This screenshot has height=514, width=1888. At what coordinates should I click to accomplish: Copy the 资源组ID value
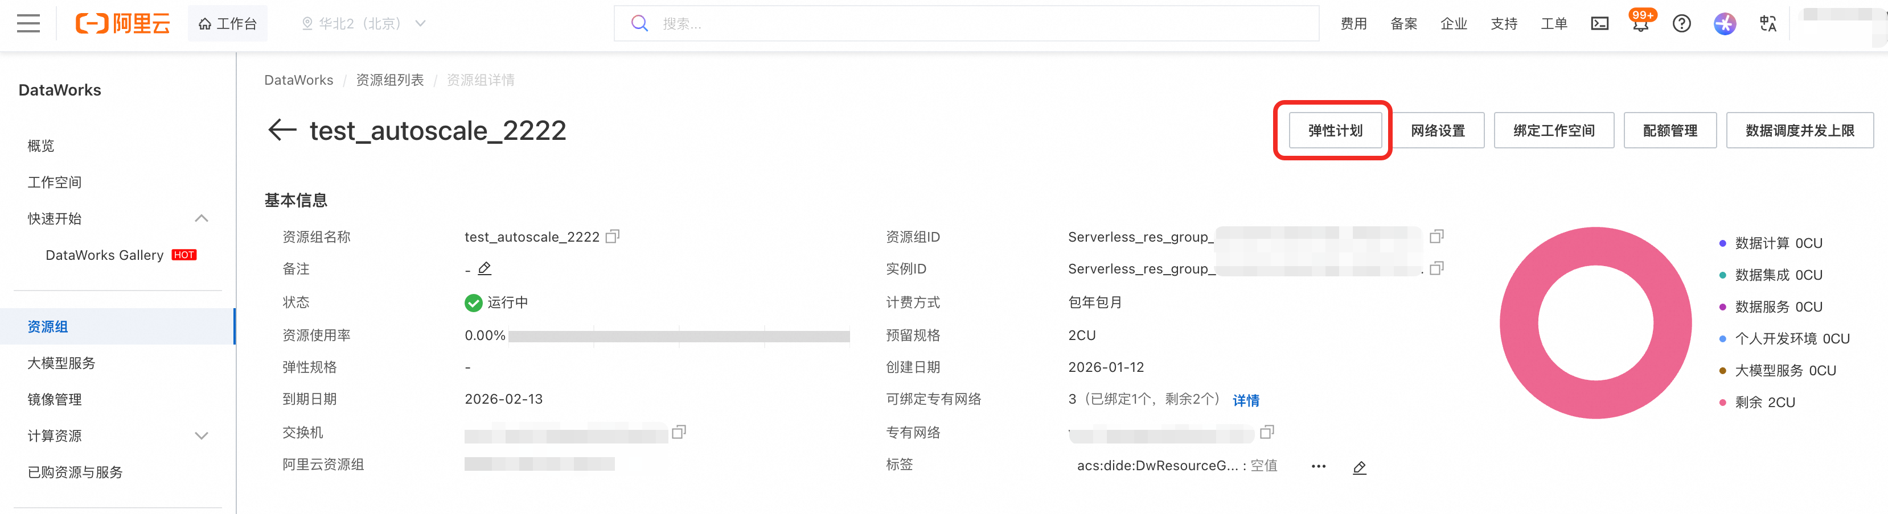click(1436, 237)
